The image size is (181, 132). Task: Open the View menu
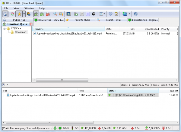pos(16,8)
